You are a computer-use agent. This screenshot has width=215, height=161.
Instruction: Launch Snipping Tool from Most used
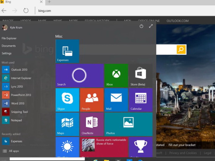click(x=15, y=112)
